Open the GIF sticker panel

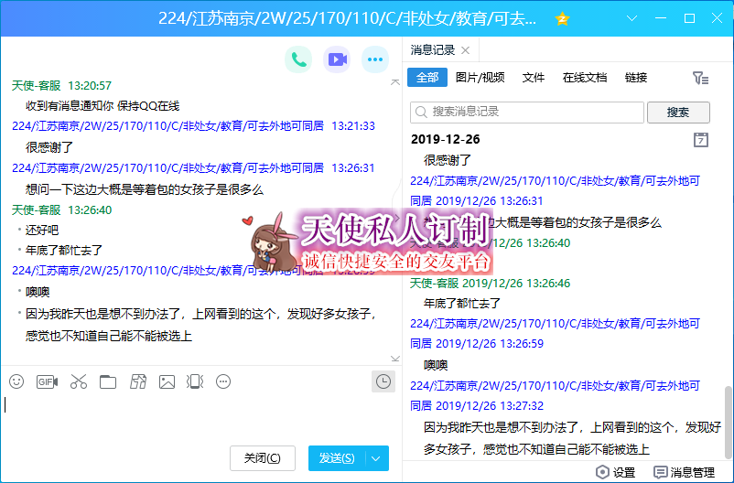click(x=47, y=381)
